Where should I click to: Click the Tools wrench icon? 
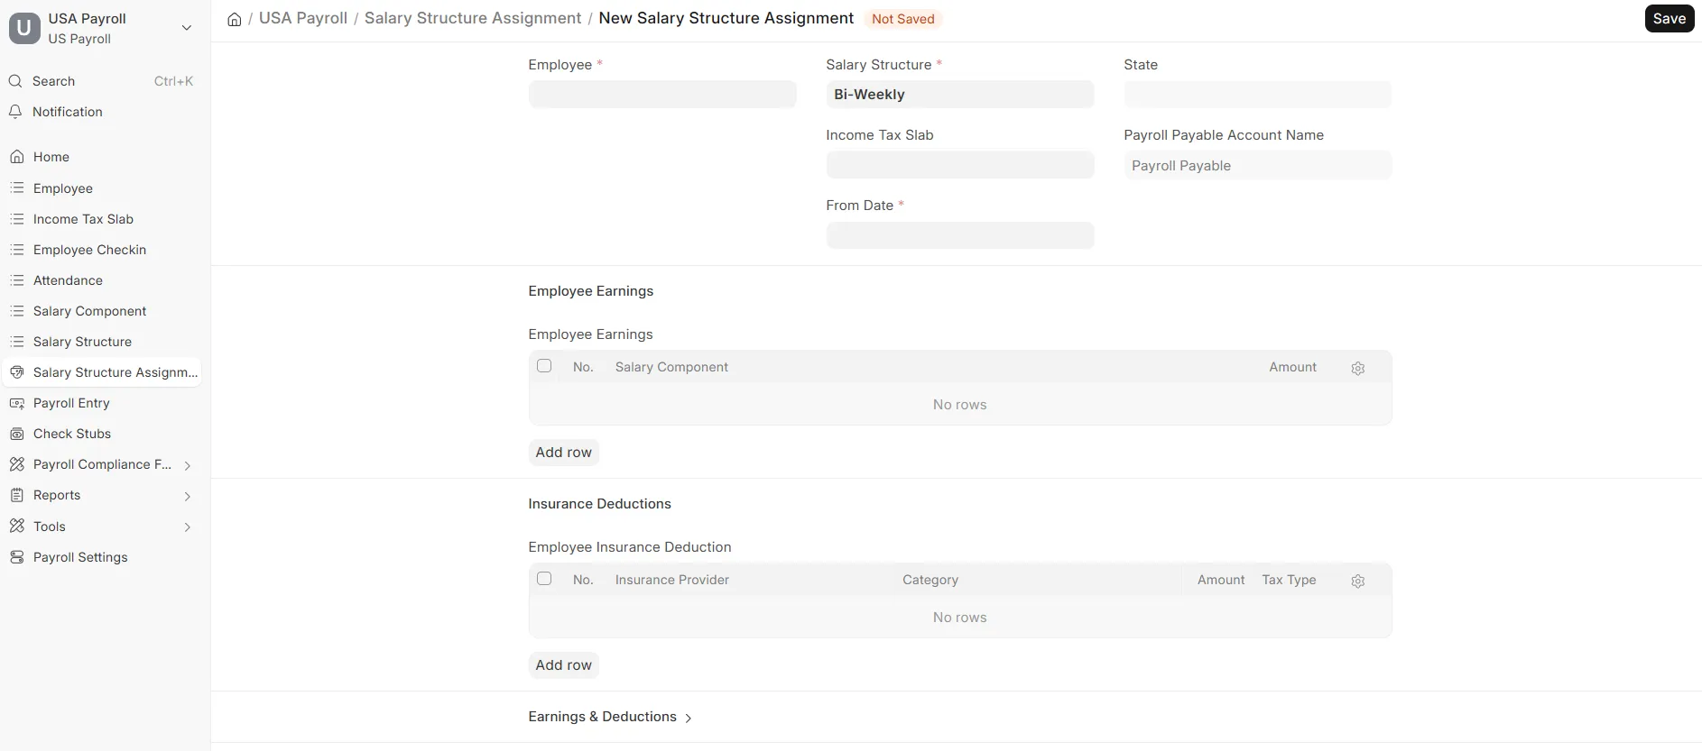coord(16,527)
